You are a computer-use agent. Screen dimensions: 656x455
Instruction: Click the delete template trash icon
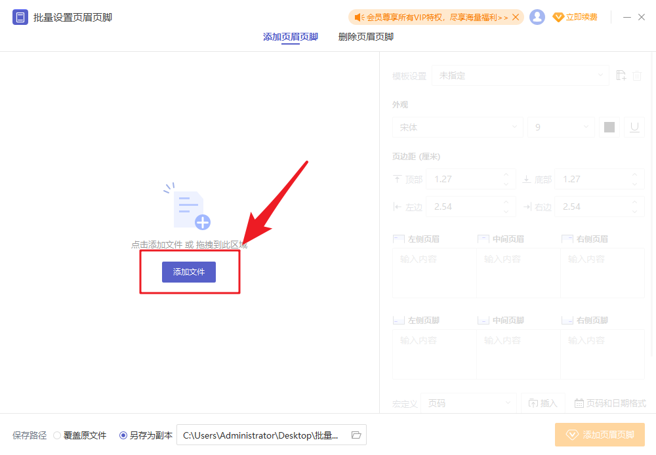click(637, 75)
